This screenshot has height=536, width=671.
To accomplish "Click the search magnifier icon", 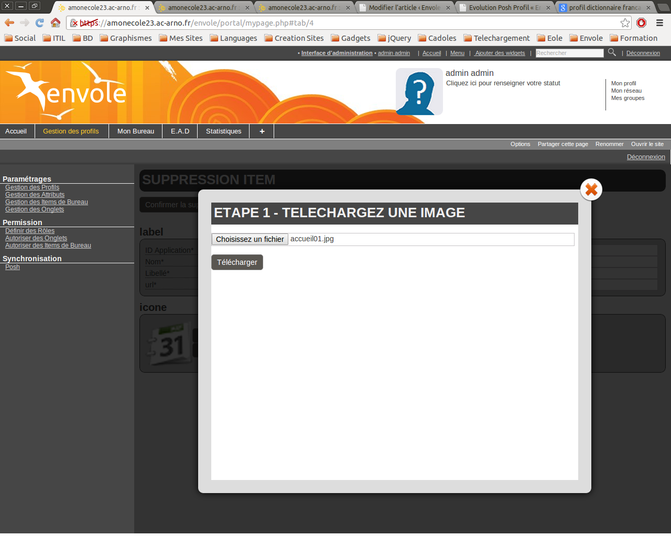I will [x=612, y=52].
